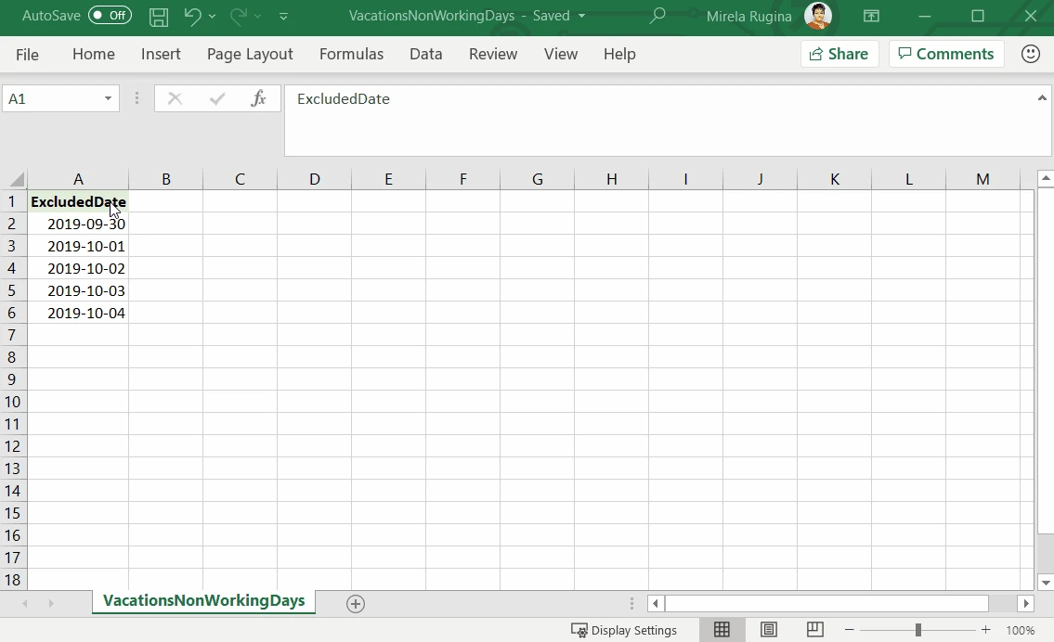Screen dimensions: 1054x642
Task: Switch to Page Break Preview view
Action: tap(814, 630)
